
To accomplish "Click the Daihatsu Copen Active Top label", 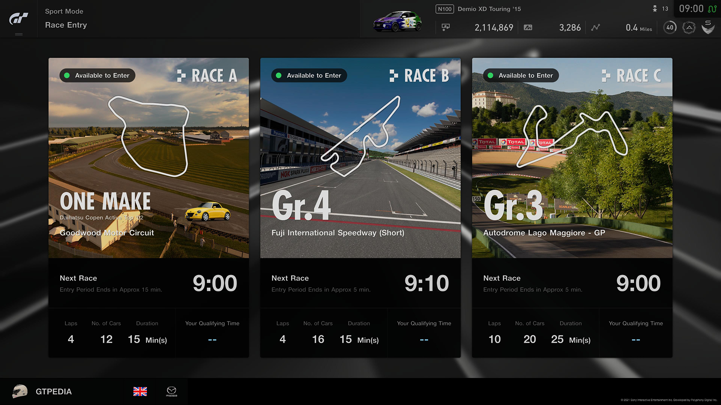I will coord(101,217).
